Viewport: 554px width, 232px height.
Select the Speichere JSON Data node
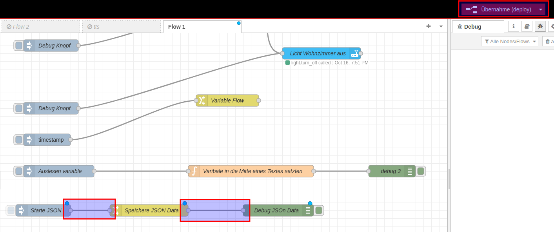tap(151, 210)
